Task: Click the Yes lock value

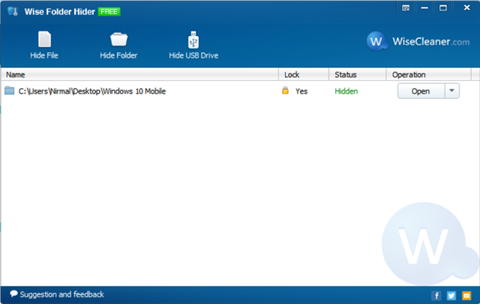Action: pos(301,91)
